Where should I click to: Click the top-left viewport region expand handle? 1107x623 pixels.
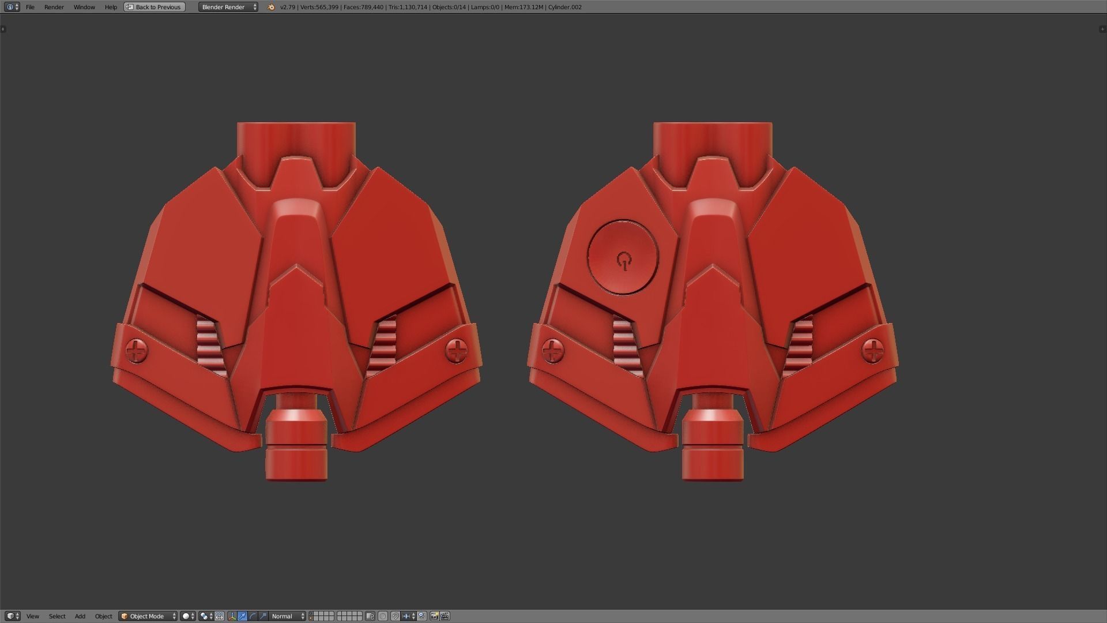click(3, 29)
